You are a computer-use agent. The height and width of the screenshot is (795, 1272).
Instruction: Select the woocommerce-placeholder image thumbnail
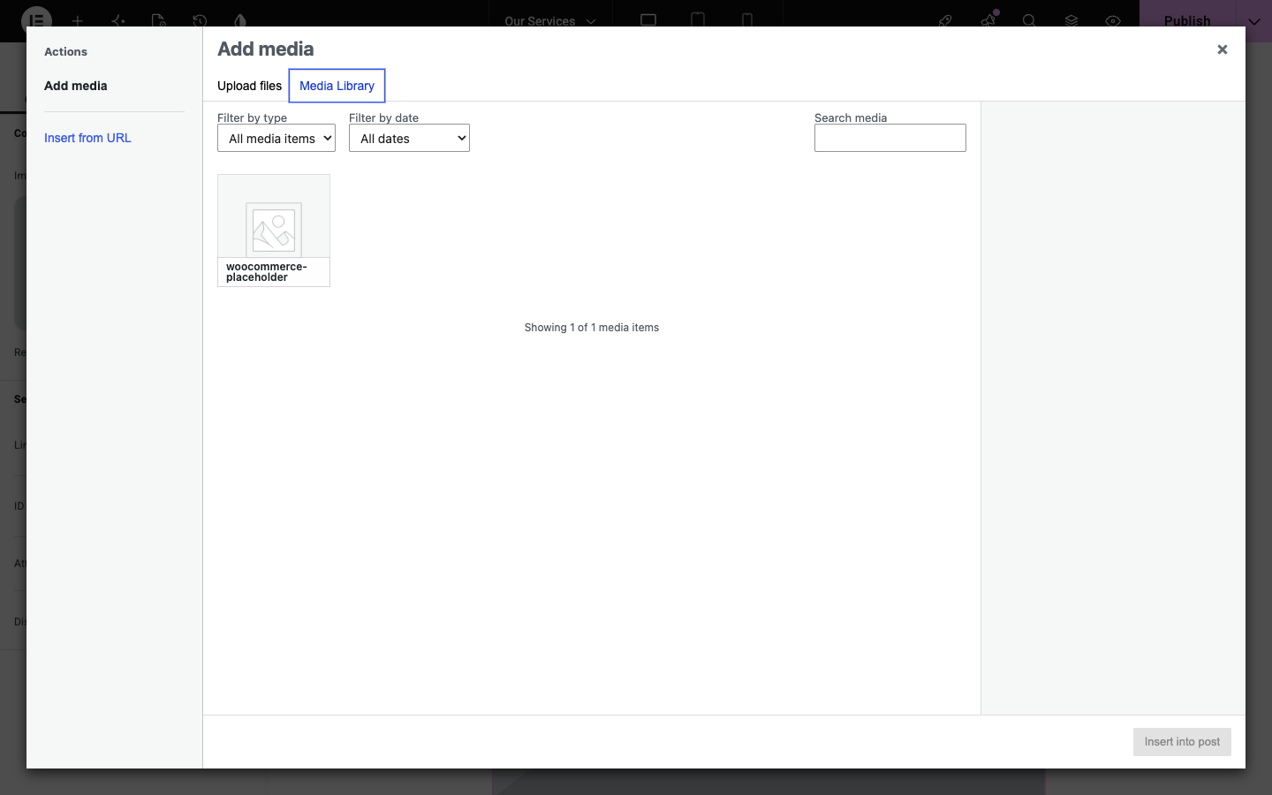tap(274, 231)
